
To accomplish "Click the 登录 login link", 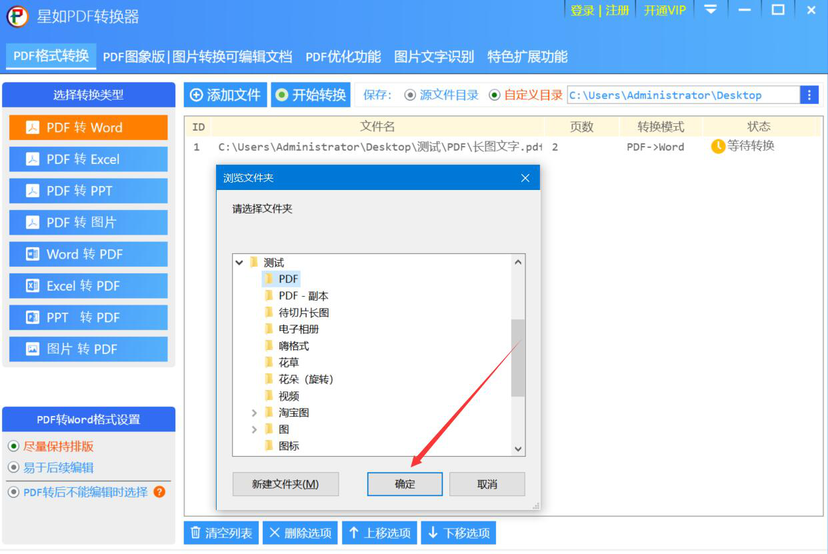I will click(582, 10).
